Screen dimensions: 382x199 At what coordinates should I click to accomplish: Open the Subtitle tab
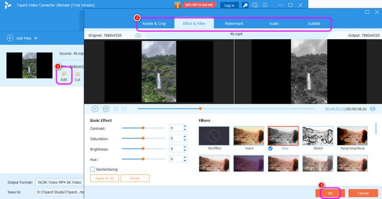pyautogui.click(x=314, y=23)
